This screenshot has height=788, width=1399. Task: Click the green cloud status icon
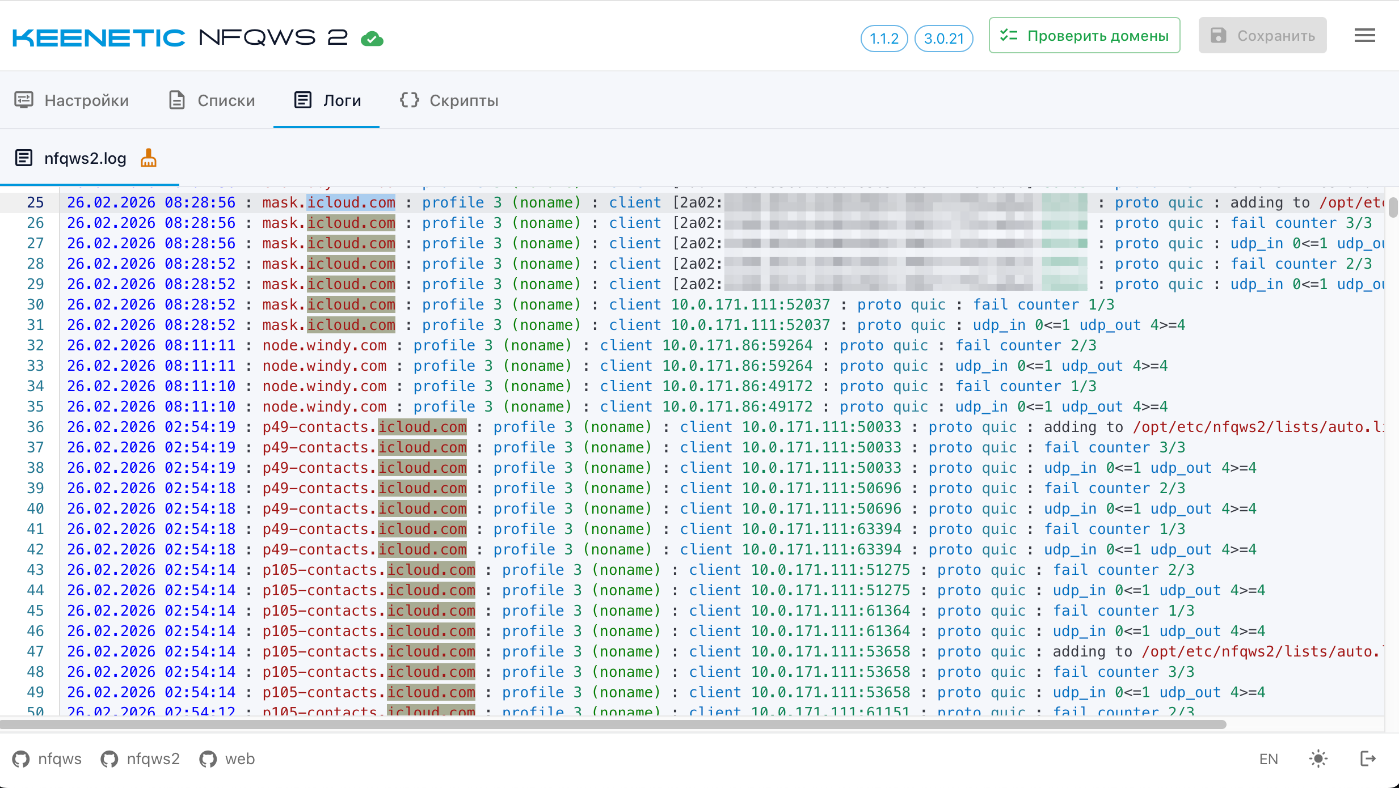pos(372,39)
